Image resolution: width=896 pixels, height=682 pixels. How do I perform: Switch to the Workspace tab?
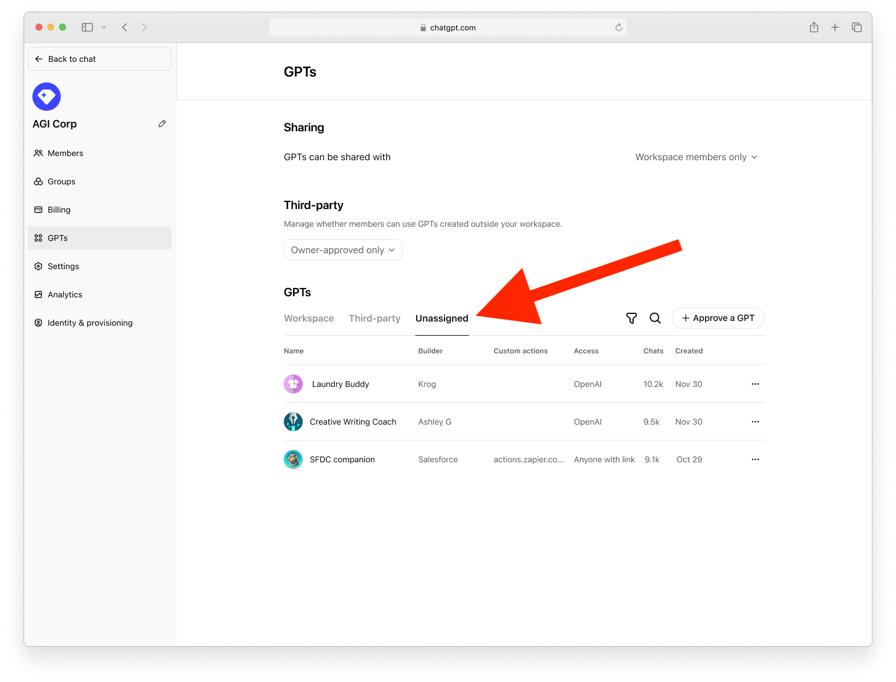coord(309,318)
